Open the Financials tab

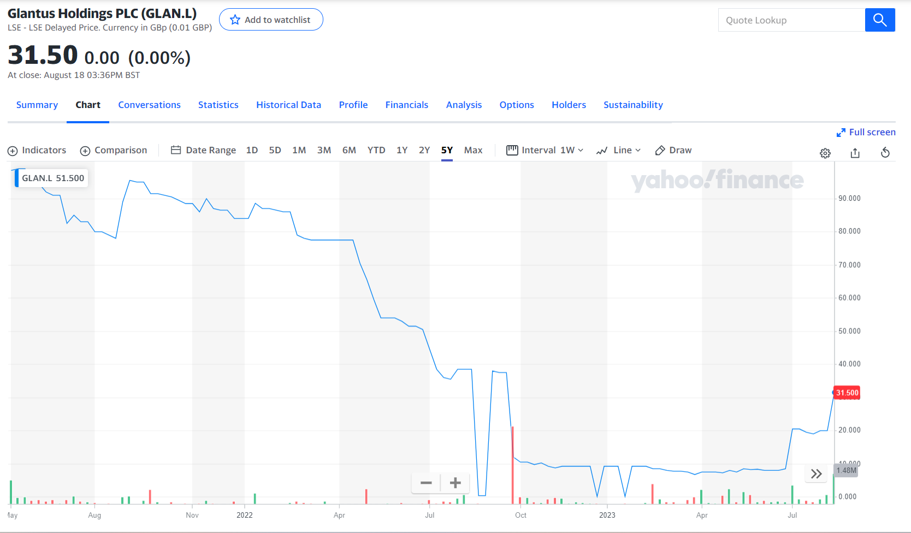coord(406,105)
